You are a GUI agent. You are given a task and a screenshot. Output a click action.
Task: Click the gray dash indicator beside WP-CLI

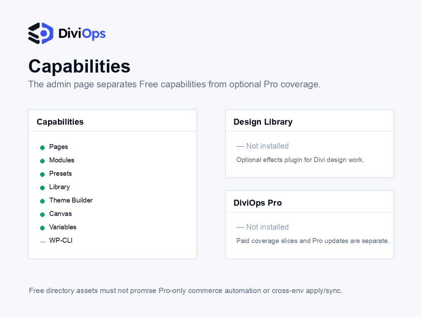point(43,242)
